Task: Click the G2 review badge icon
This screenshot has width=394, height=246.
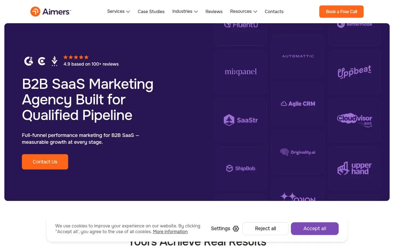Action: tap(29, 61)
